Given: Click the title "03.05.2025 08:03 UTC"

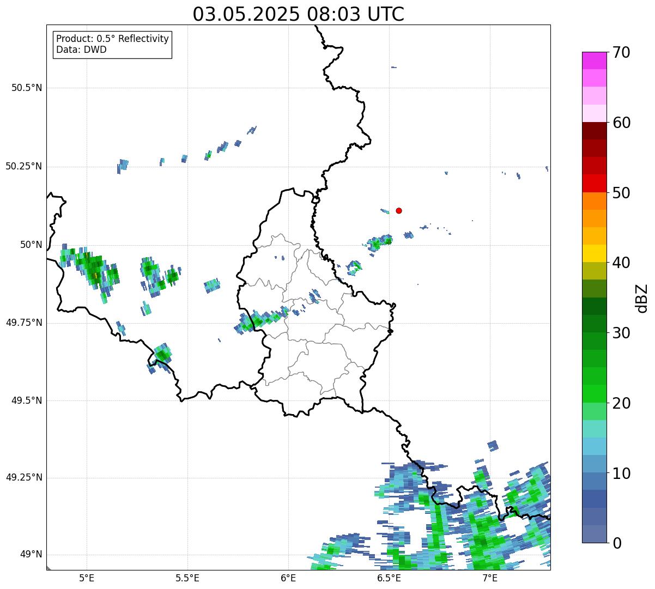Looking at the screenshot, I should 299,14.
